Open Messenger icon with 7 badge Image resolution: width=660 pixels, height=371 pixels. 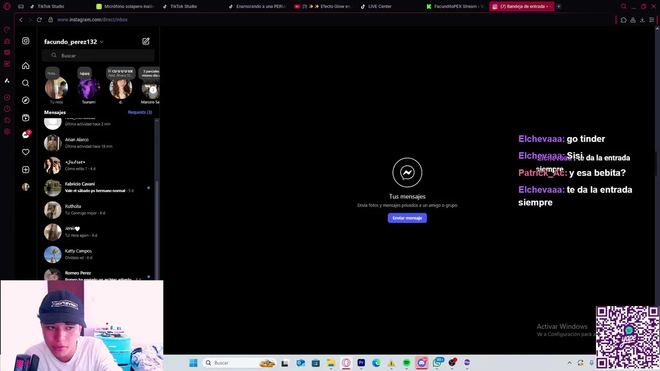(x=26, y=134)
